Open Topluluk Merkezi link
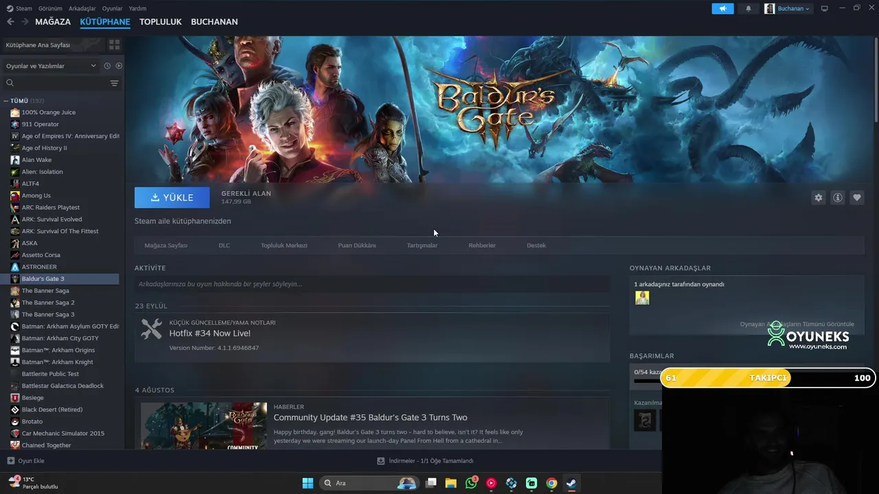Viewport: 879px width, 494px height. (284, 246)
